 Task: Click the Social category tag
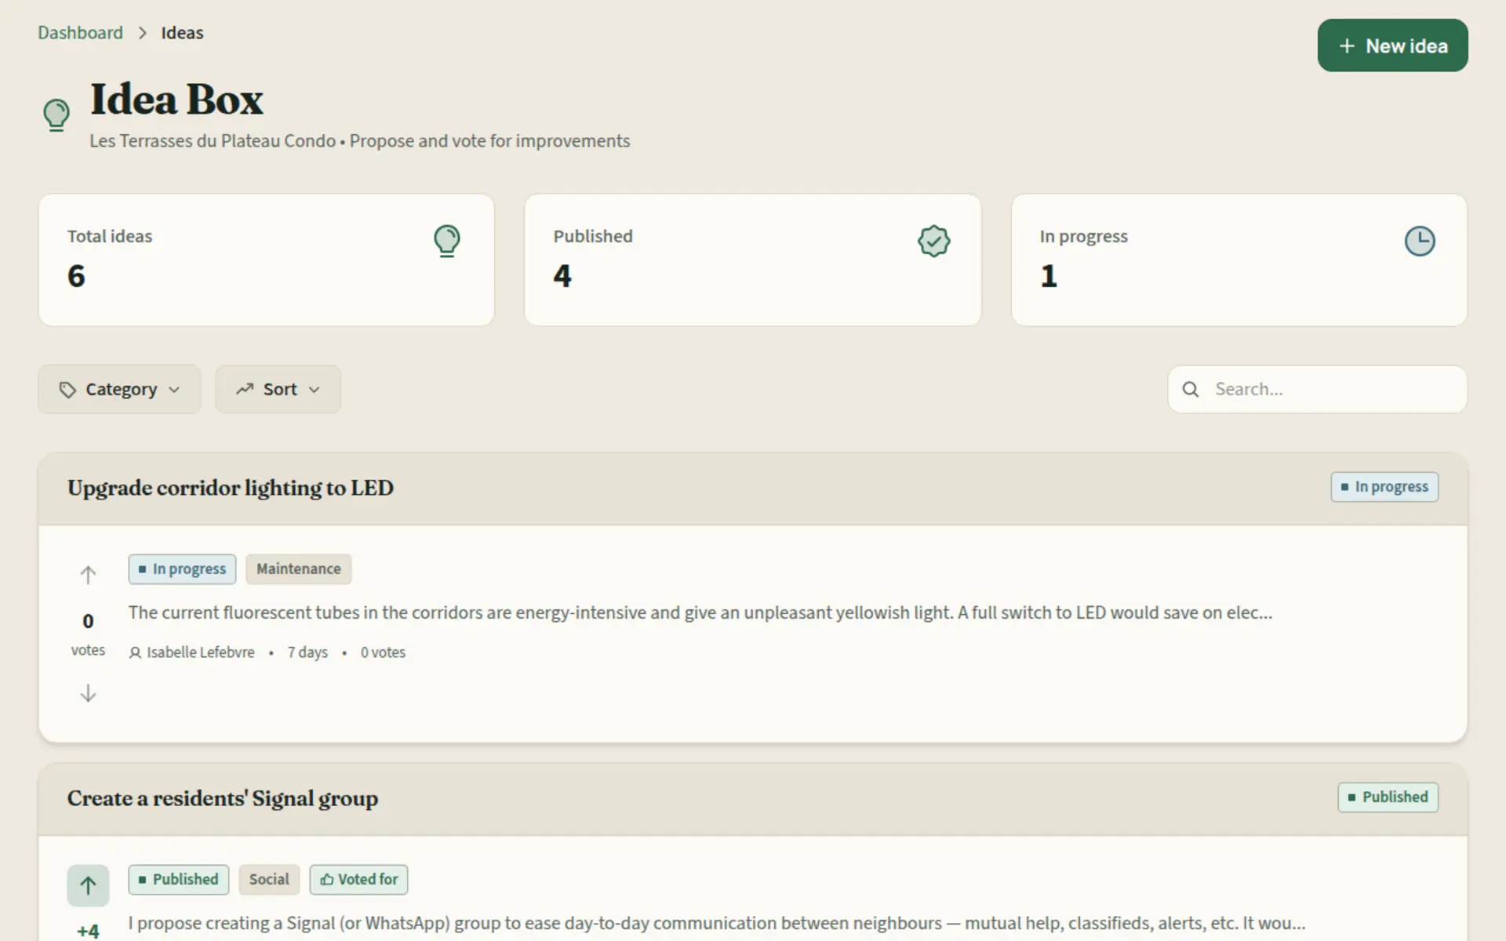[x=269, y=880]
